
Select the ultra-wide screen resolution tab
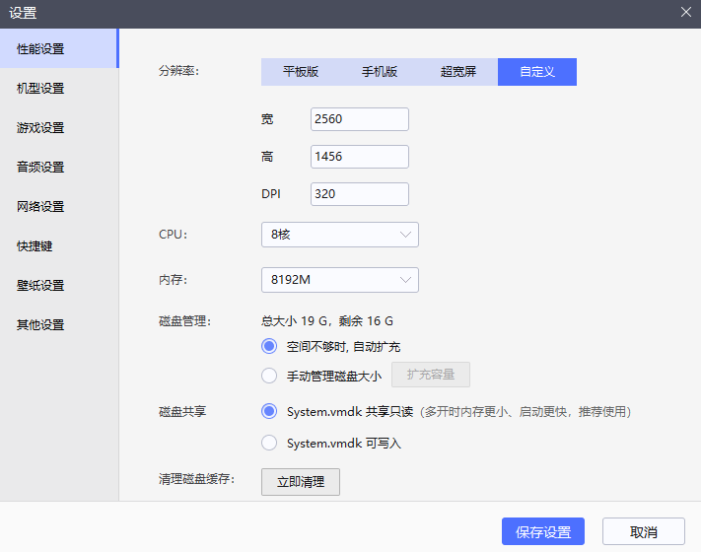coord(458,72)
